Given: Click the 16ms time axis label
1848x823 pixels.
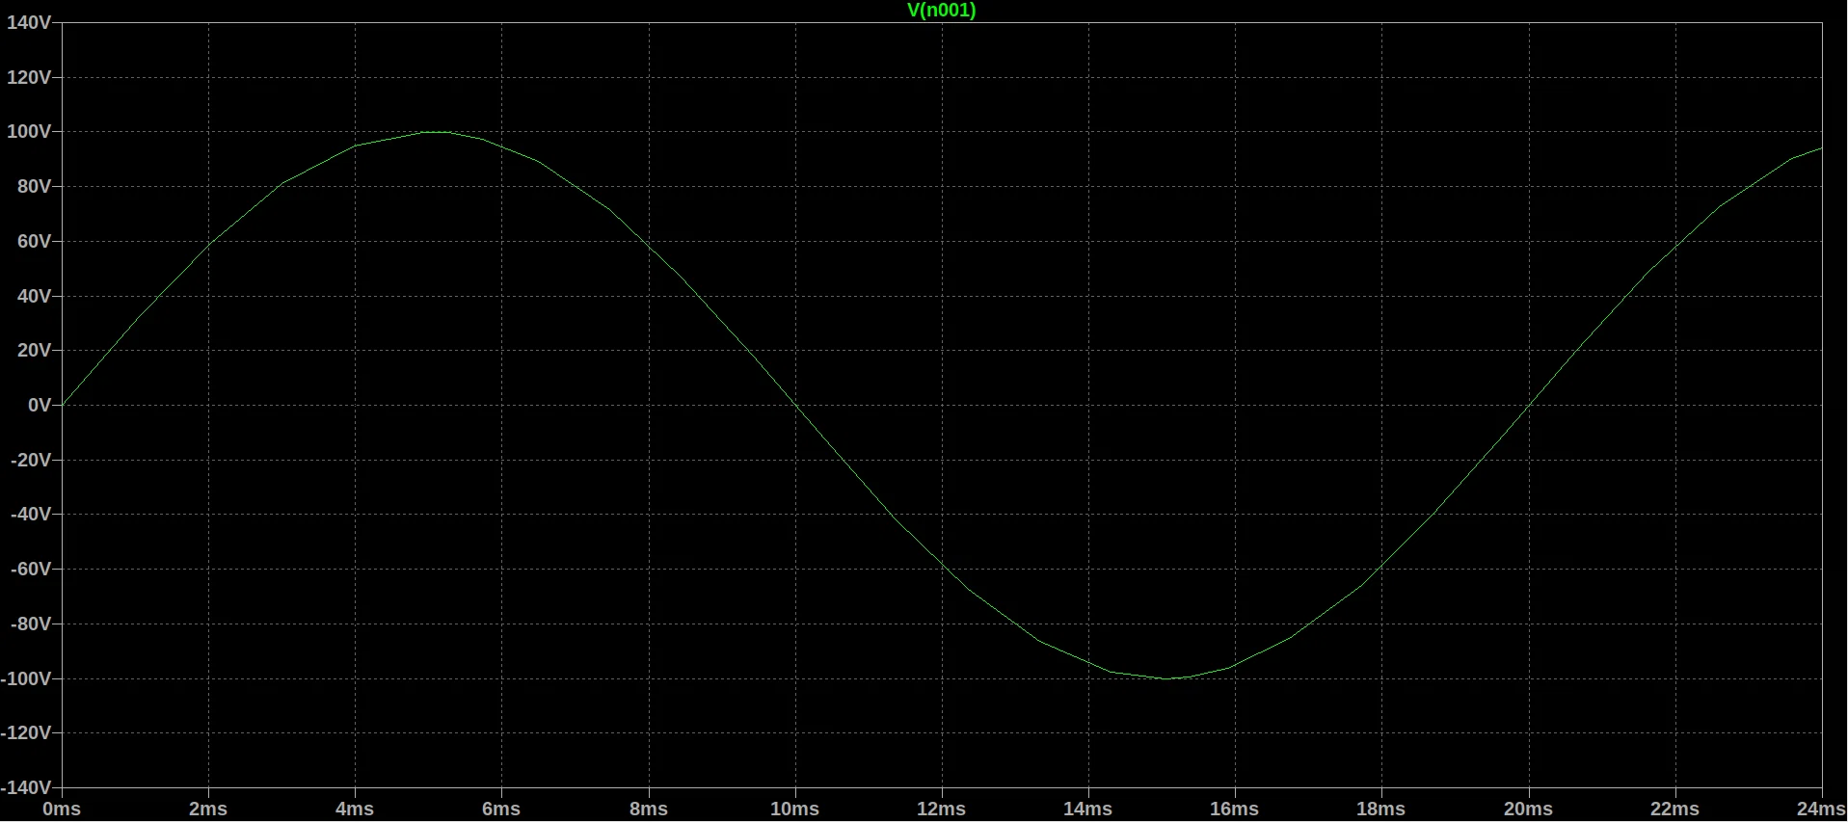Looking at the screenshot, I should tap(1234, 810).
